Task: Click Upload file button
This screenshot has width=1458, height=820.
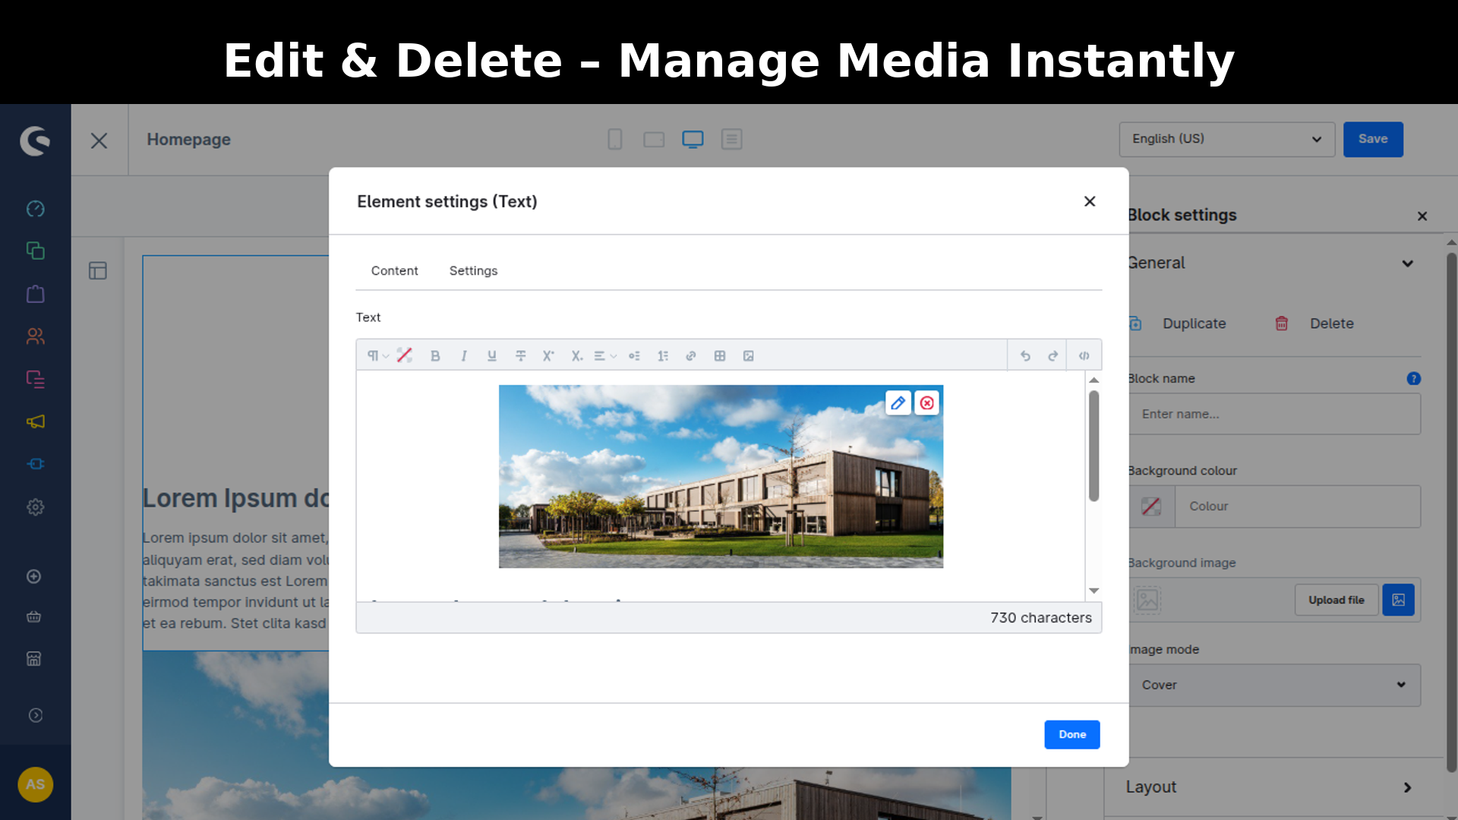Action: click(1336, 600)
